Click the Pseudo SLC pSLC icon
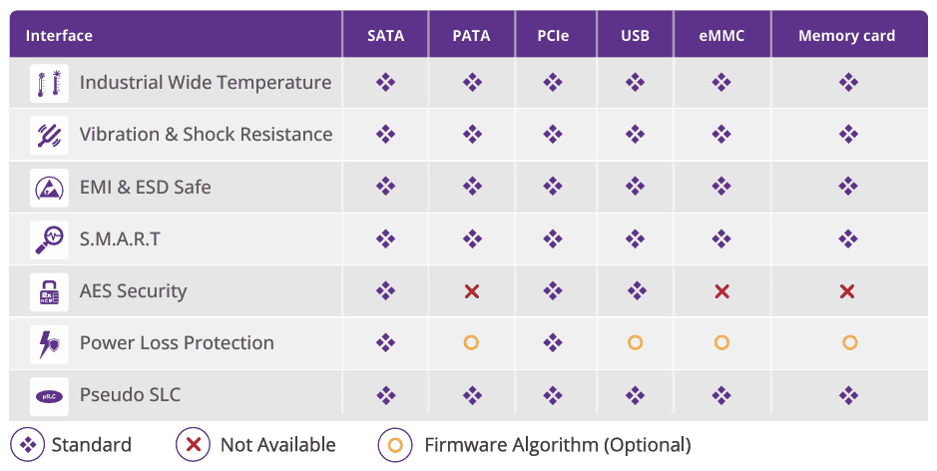 tap(49, 395)
